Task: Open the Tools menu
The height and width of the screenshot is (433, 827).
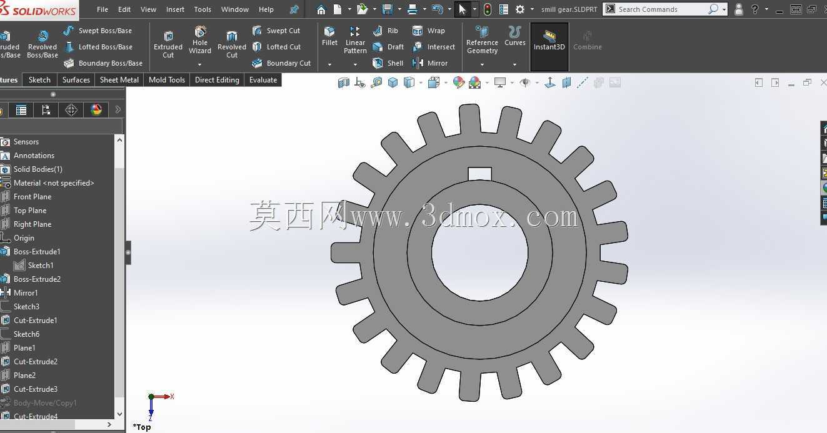Action: click(x=203, y=9)
